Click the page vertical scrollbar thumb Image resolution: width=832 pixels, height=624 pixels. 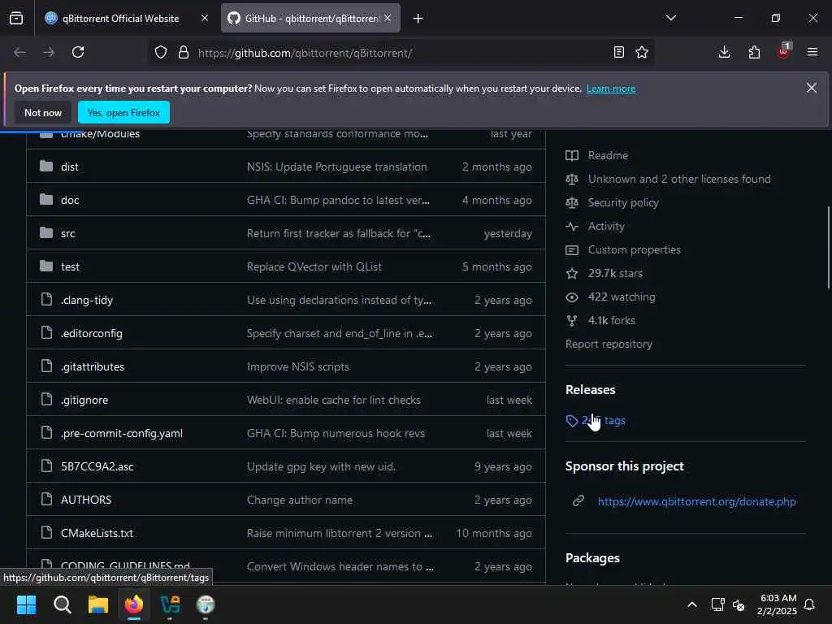[x=828, y=247]
